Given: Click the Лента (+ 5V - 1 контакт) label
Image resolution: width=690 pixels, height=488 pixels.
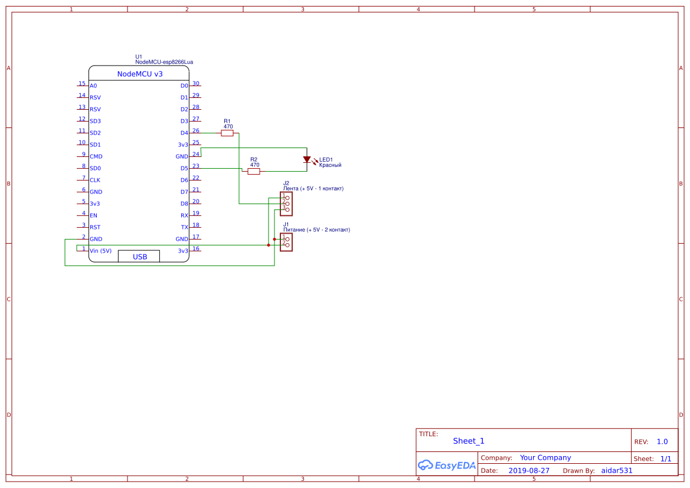Looking at the screenshot, I should coord(313,189).
